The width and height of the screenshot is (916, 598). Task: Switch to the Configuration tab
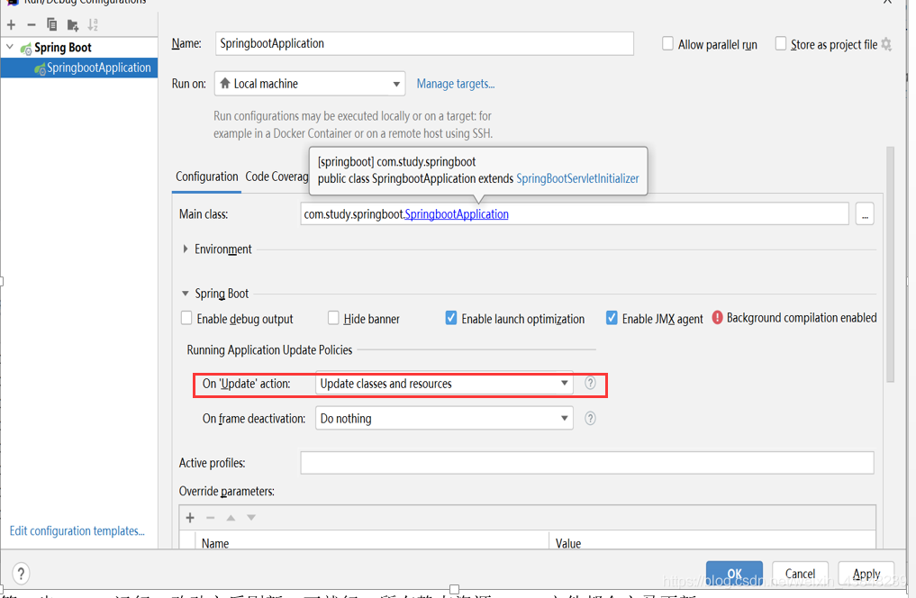(x=207, y=177)
